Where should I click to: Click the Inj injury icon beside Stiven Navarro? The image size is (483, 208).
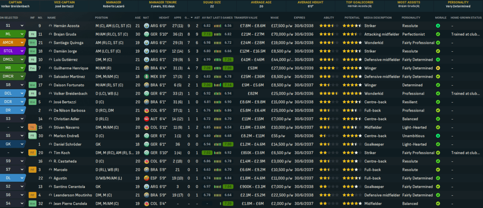pos(32,127)
